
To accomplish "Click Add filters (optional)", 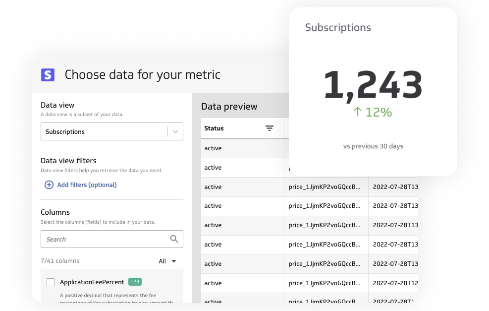I will (87, 185).
